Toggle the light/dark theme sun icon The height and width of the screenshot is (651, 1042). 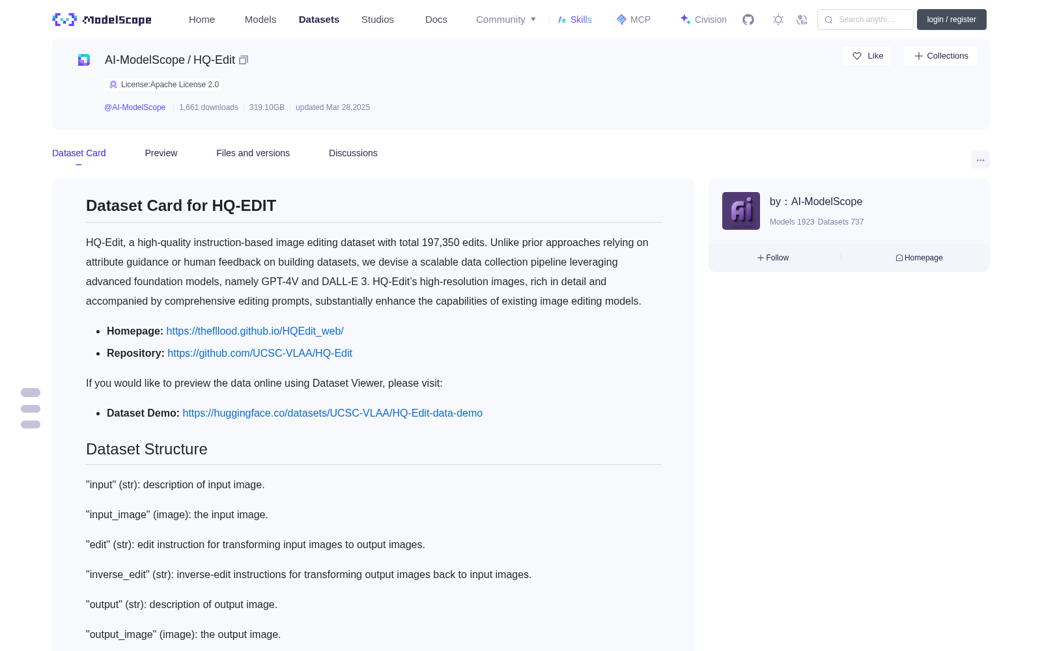(778, 20)
